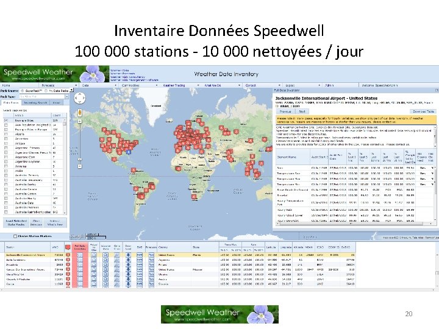Image resolution: width=439 pixels, height=329 pixels.
Task: Expand the Weather Trading menu dropdown
Action: pos(198,85)
